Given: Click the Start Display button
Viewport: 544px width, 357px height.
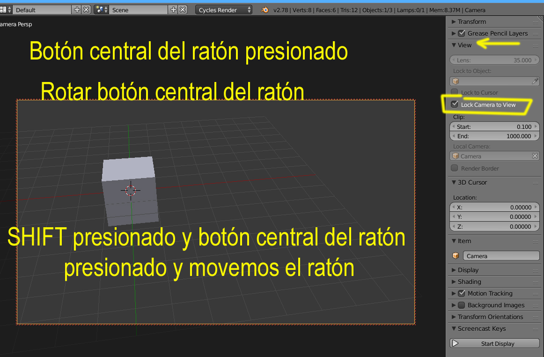Looking at the screenshot, I should (x=494, y=343).
